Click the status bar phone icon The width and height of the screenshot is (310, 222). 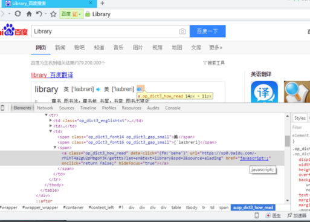click(257, 215)
